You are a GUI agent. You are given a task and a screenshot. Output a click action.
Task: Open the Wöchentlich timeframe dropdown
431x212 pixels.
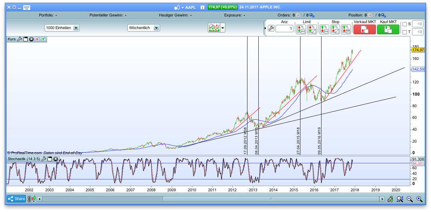click(x=144, y=28)
